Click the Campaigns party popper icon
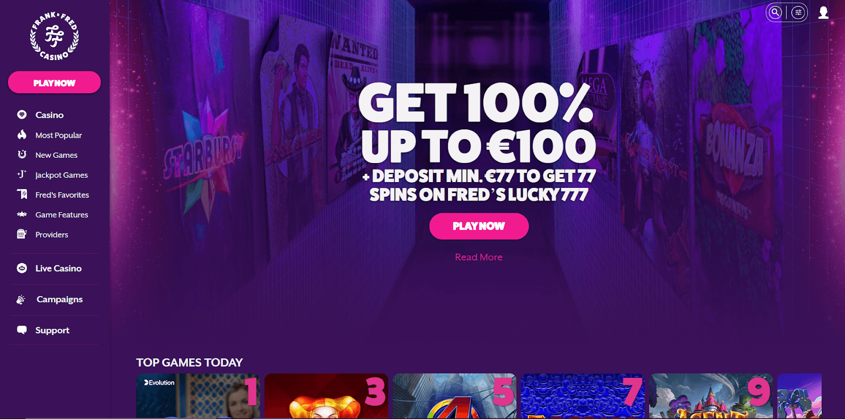Screen dimensions: 845x419 pyautogui.click(x=21, y=299)
